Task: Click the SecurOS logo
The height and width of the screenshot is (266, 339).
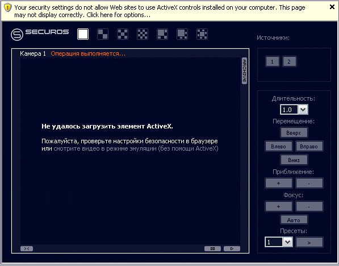Action: point(40,34)
